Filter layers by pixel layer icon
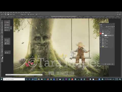122x92 pixels. tap(106, 27)
